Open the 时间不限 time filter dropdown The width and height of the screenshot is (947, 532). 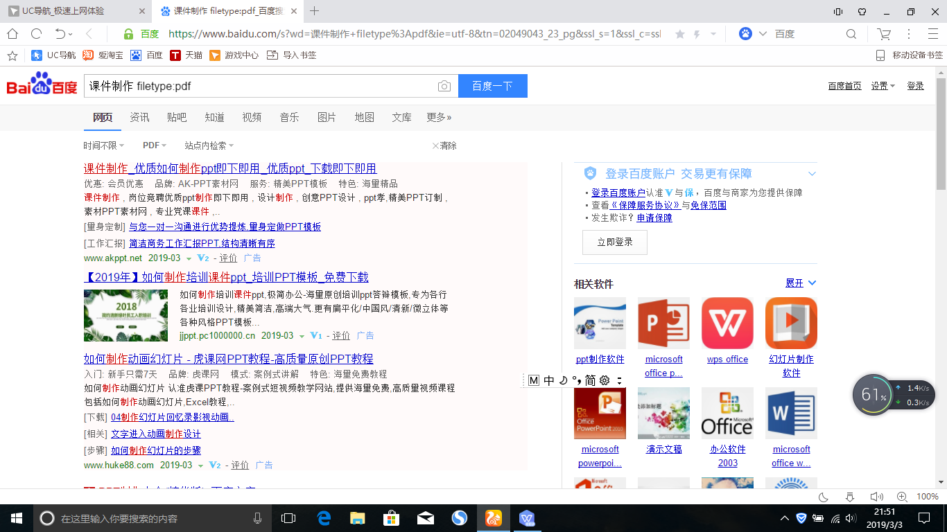(x=104, y=145)
